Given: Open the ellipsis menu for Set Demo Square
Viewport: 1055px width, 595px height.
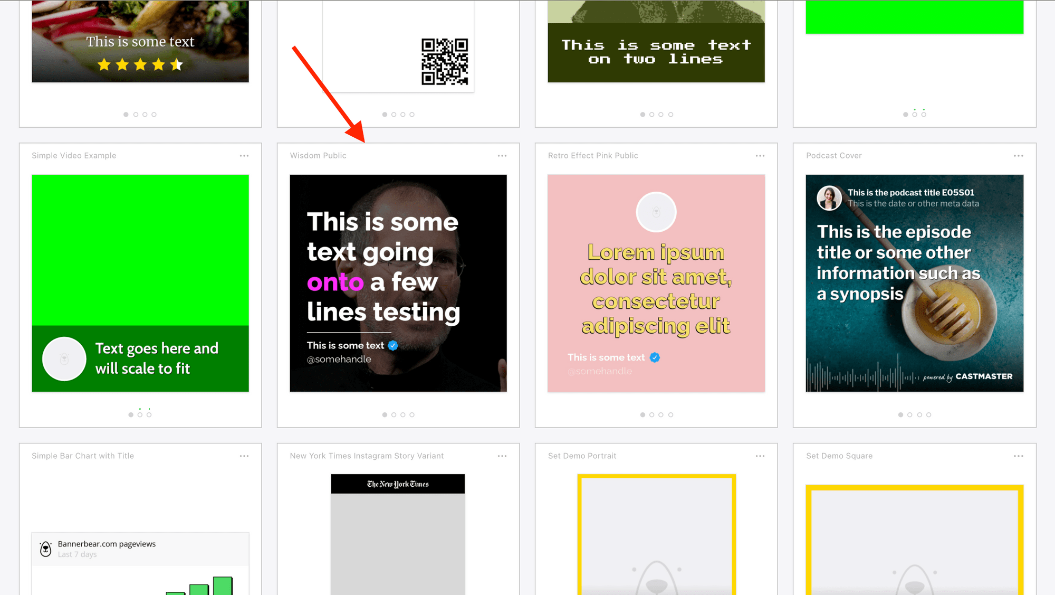Looking at the screenshot, I should click(1018, 456).
